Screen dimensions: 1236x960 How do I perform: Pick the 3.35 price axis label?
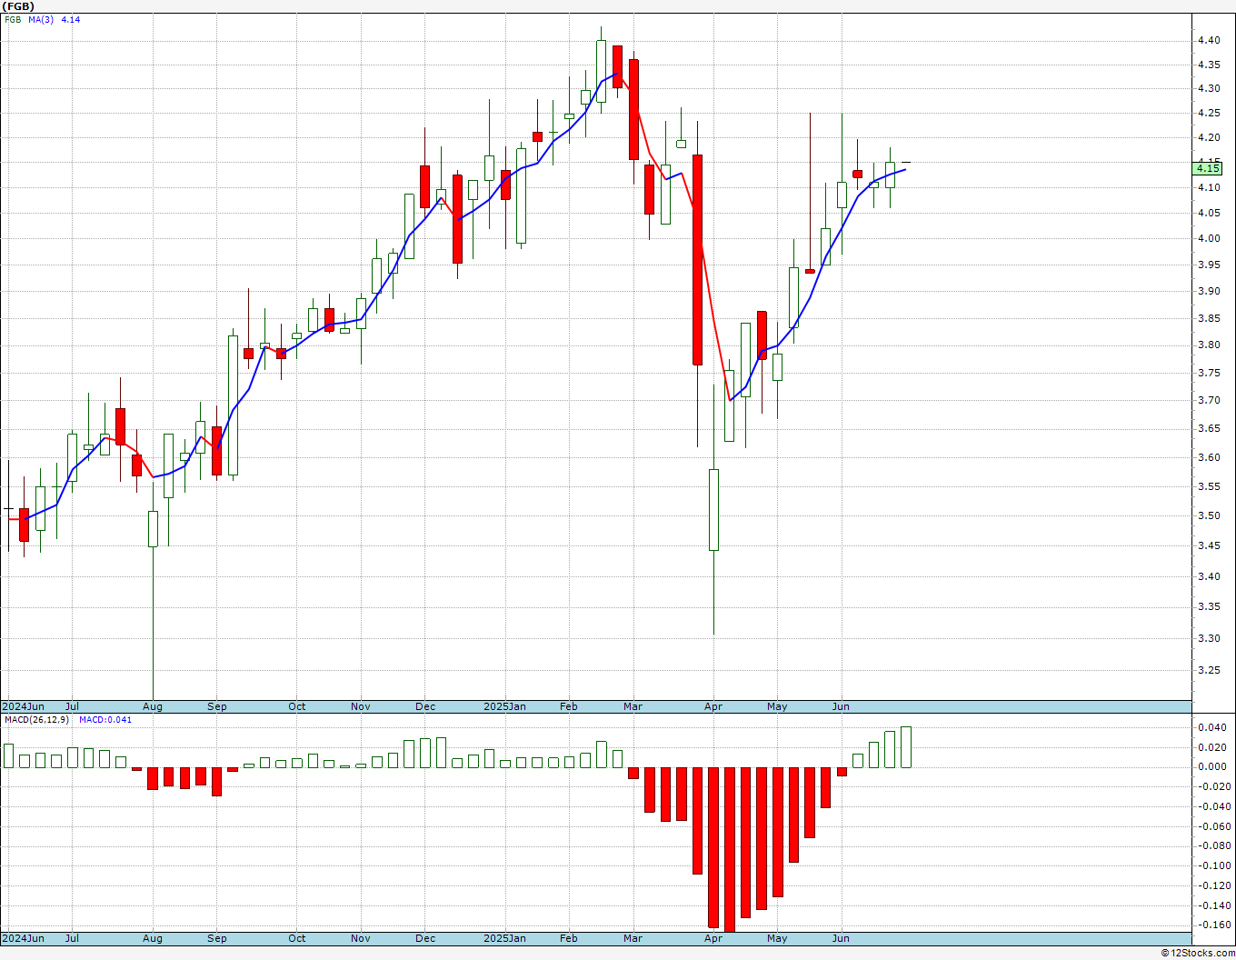click(x=1209, y=606)
